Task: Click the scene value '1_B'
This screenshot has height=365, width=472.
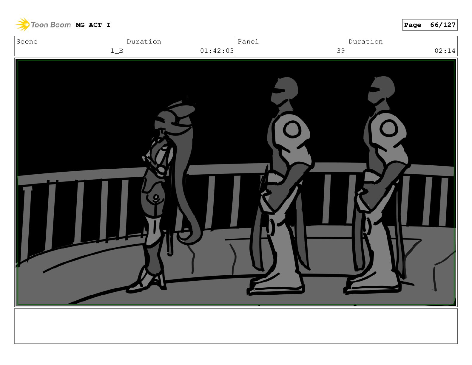Action: 117,51
